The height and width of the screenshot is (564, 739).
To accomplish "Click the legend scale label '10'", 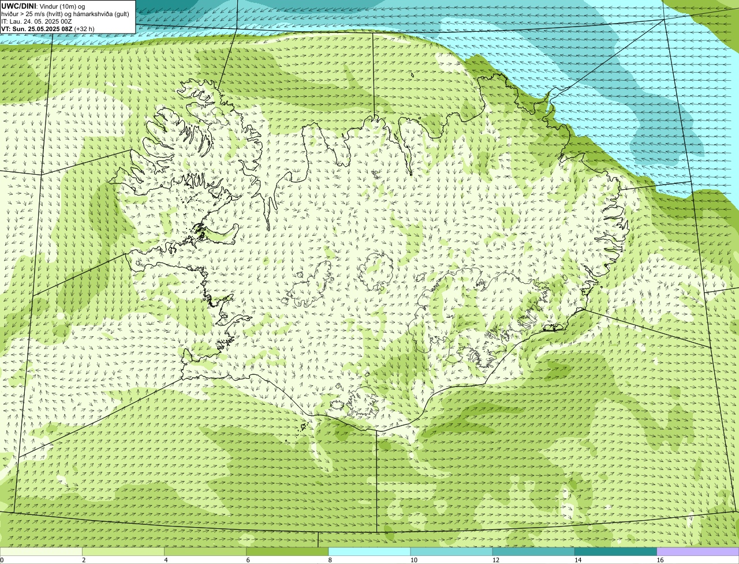I will click(x=413, y=560).
